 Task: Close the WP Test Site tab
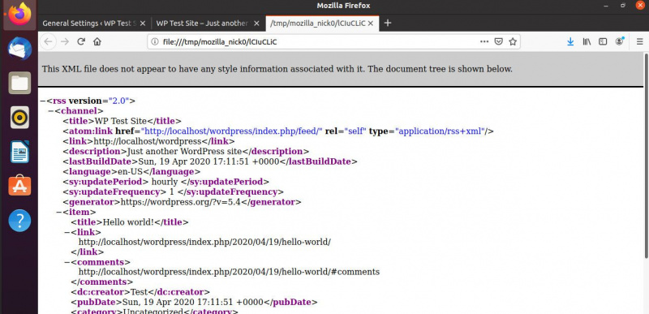click(256, 24)
